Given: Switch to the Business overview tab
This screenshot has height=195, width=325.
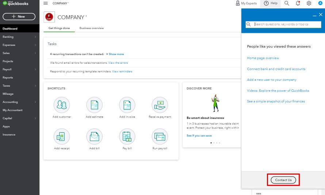Looking at the screenshot, I should [92, 28].
